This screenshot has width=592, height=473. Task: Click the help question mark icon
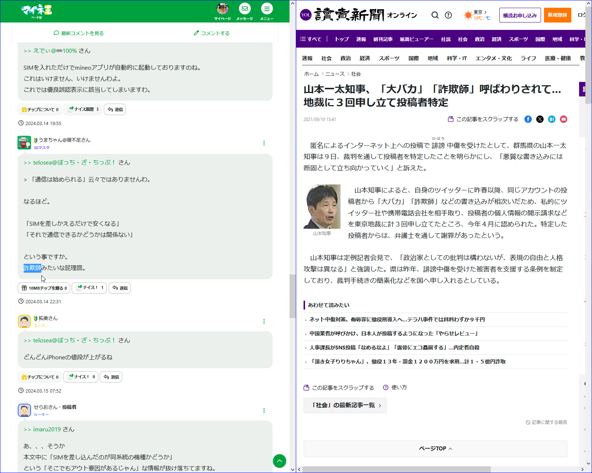448,15
